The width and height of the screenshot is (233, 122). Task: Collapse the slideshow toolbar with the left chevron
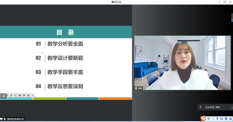33,95
